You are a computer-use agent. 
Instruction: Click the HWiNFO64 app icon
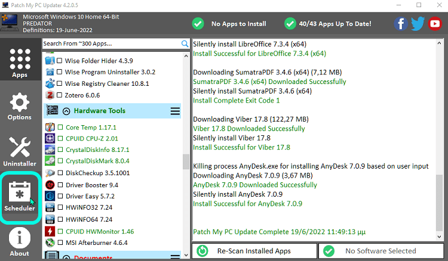coord(50,219)
